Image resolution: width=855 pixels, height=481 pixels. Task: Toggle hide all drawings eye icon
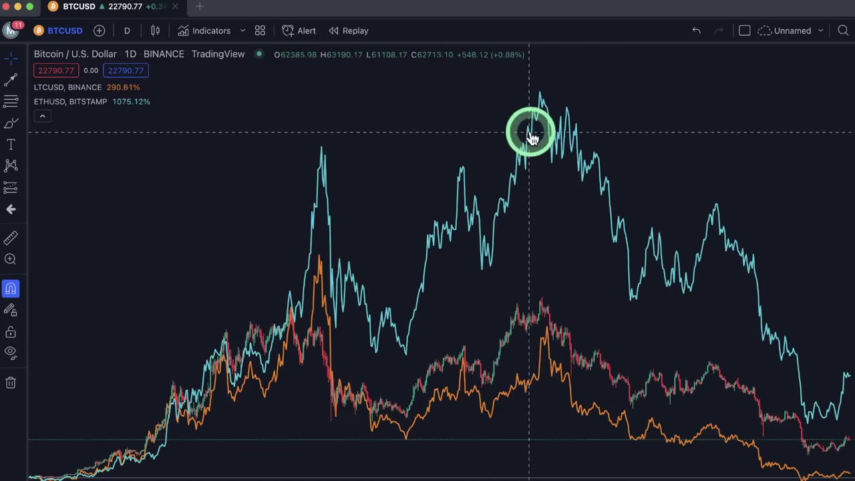click(x=11, y=352)
